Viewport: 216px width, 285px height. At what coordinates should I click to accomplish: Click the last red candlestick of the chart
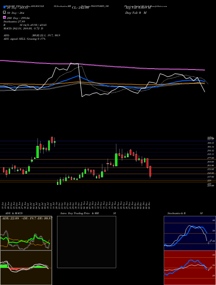click(150, 171)
